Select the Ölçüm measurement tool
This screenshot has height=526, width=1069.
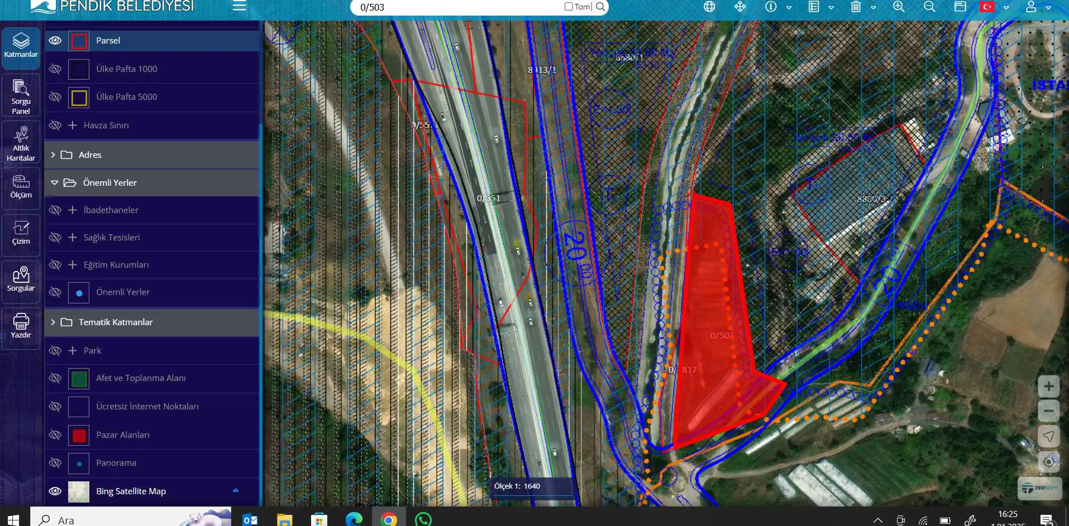(x=21, y=187)
